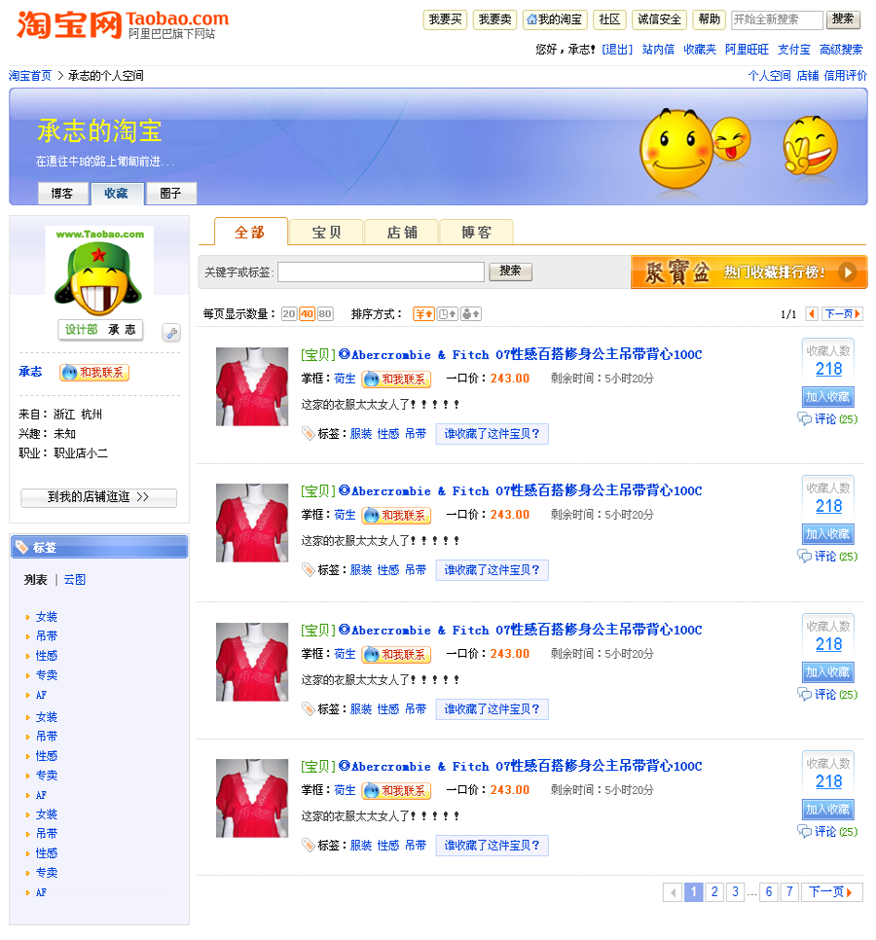The height and width of the screenshot is (940, 876).
Task: Click 下一页 in the bottom pagination
Action: coord(830,892)
